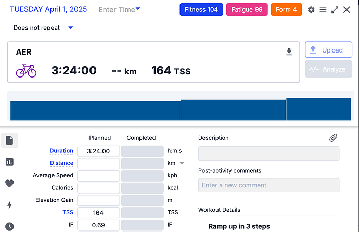Click the planned Elevation Gain field
The height and width of the screenshot is (232, 359).
pyautogui.click(x=98, y=200)
